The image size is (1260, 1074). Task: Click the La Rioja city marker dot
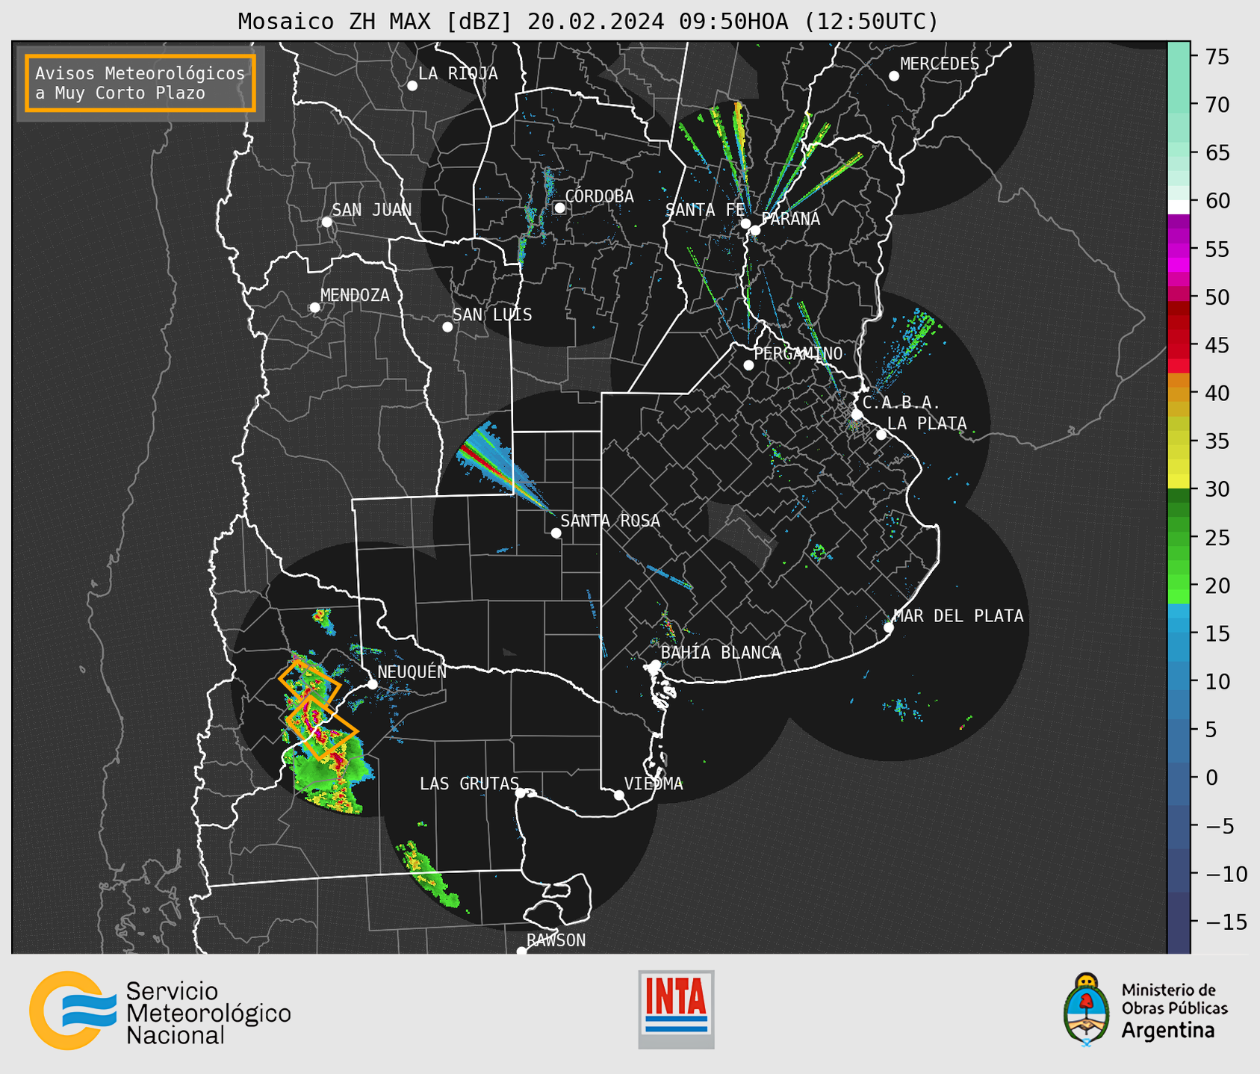412,86
